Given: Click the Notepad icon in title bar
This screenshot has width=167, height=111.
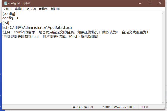Looking at the screenshot, I should click(x=5, y=3).
